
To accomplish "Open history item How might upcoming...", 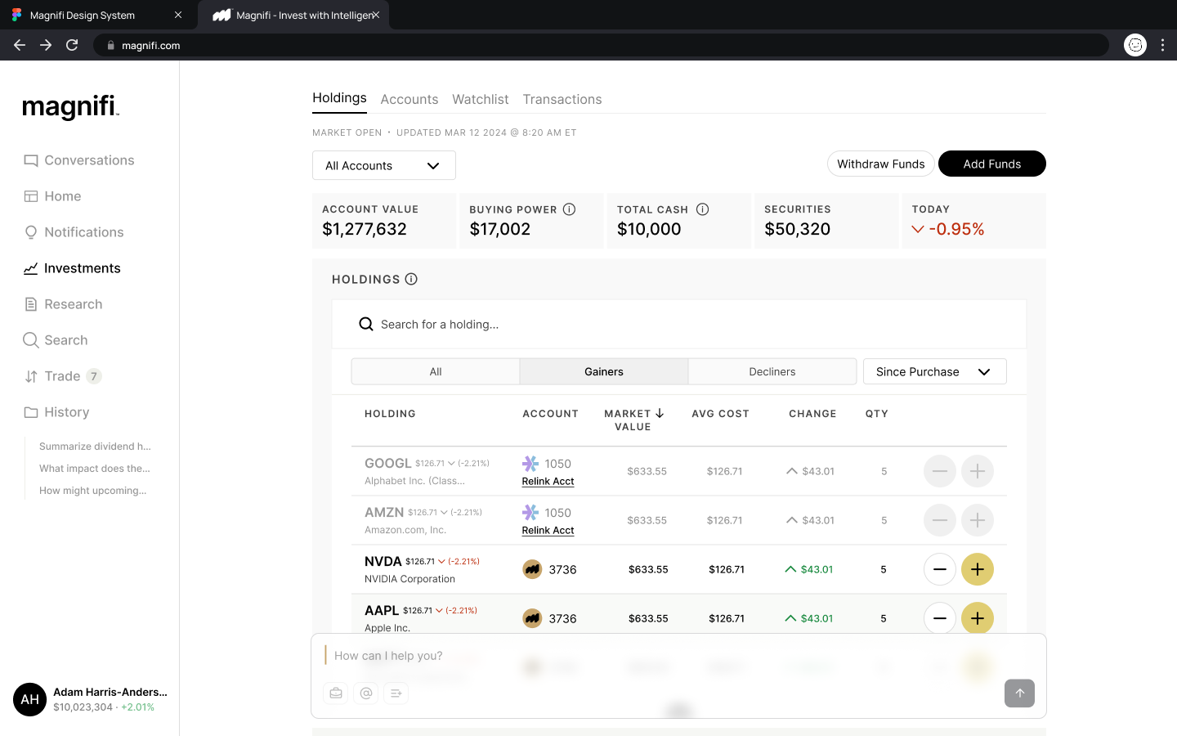I will pyautogui.click(x=93, y=491).
